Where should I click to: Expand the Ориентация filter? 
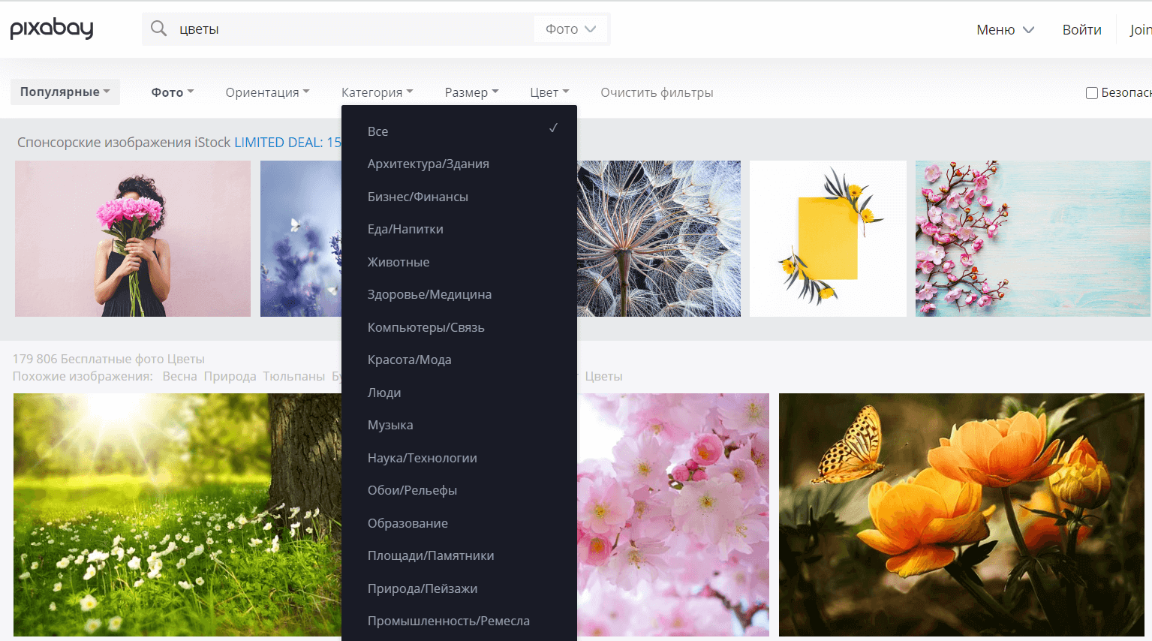[x=267, y=92]
